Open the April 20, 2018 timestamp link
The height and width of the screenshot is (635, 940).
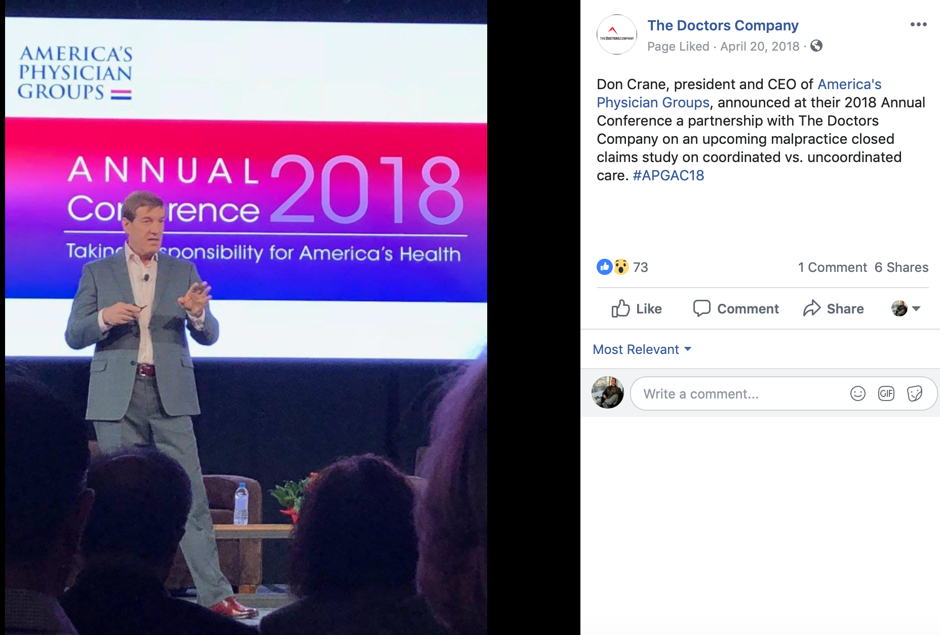pyautogui.click(x=760, y=46)
